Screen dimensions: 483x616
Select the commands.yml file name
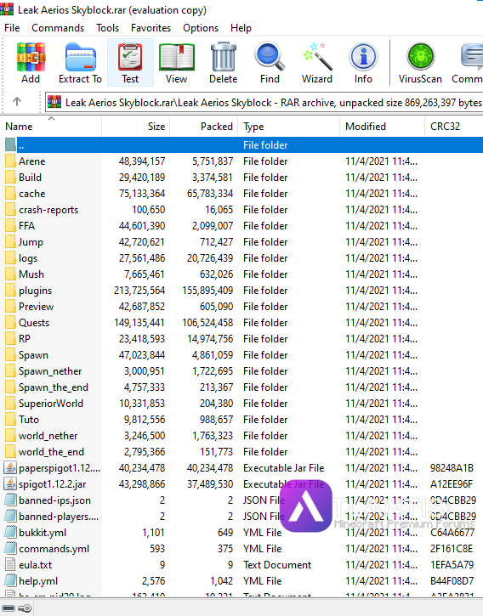point(54,548)
